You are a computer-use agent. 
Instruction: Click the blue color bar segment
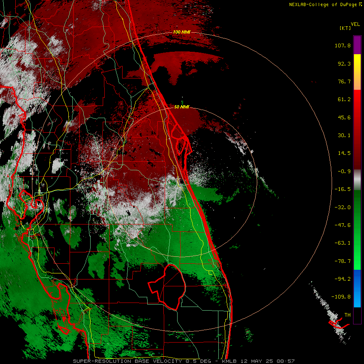coord(357,288)
